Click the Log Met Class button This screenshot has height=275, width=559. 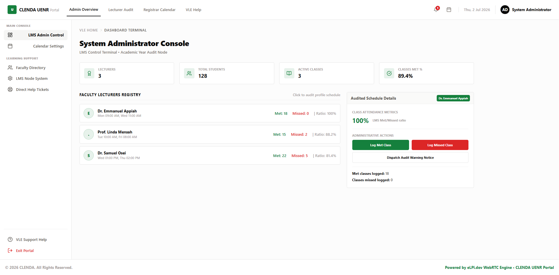[381, 145]
